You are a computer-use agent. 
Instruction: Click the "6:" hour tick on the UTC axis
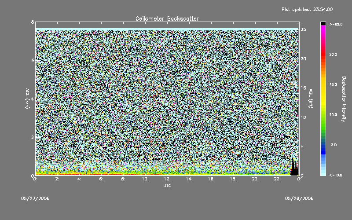[x=102, y=179]
